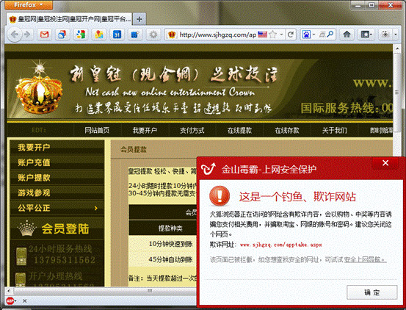
Task: Open the 安全上网导航 link
Action: pos(365,259)
